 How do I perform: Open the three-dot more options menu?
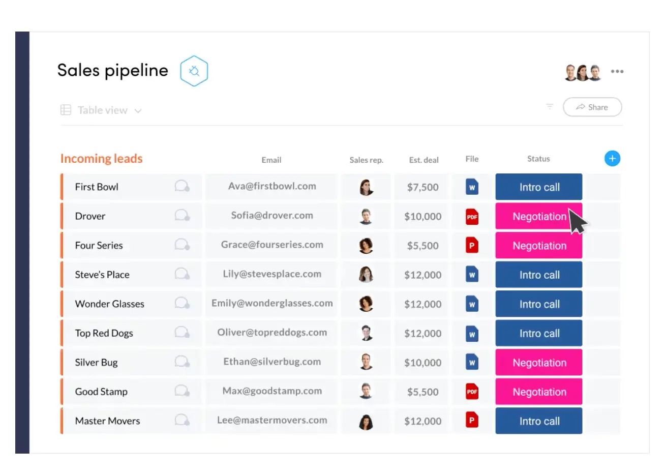617,72
